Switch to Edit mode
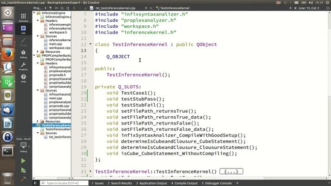The image size is (331, 186). coord(23,29)
